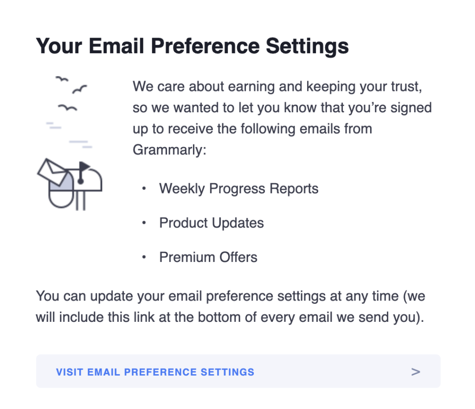This screenshot has height=409, width=475.
Task: Click the word Grammarly in intro paragraph
Action: point(168,150)
